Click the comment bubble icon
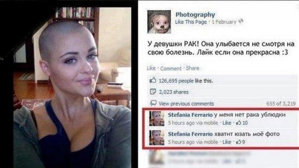 pyautogui.click(x=153, y=104)
